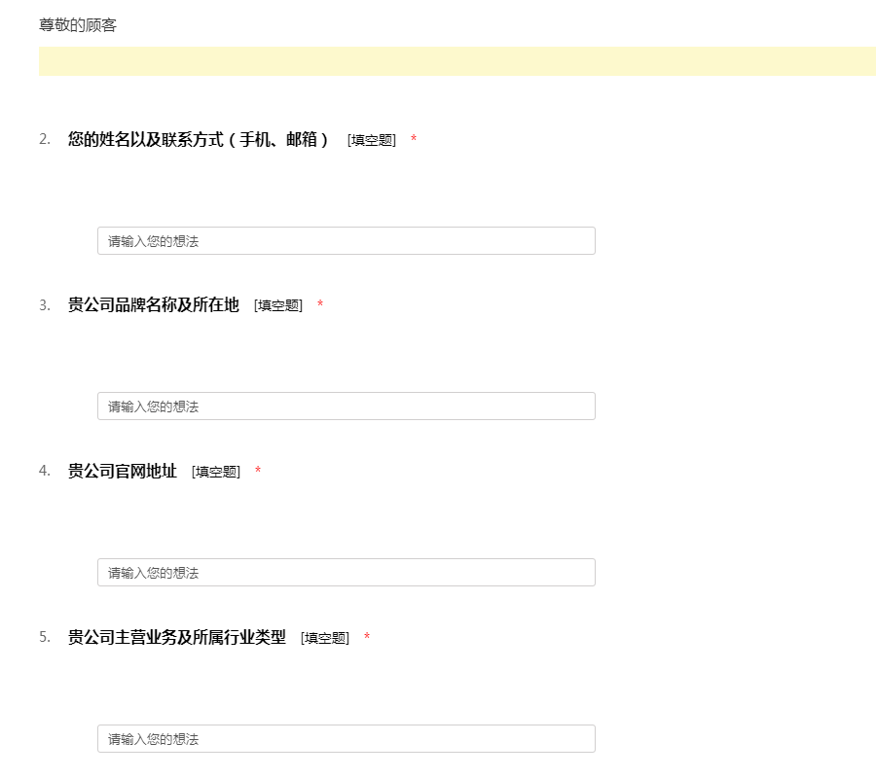
Task: Click question title 贵公司品牌名称及所在地
Action: point(153,305)
